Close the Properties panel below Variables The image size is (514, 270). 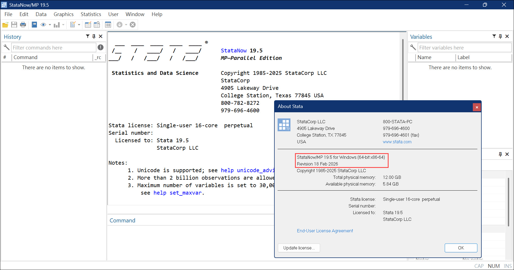507,154
